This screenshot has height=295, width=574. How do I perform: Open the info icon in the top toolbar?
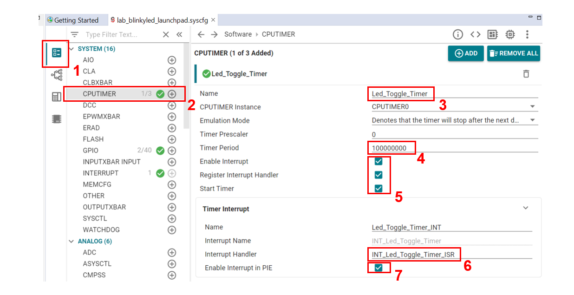click(x=458, y=34)
